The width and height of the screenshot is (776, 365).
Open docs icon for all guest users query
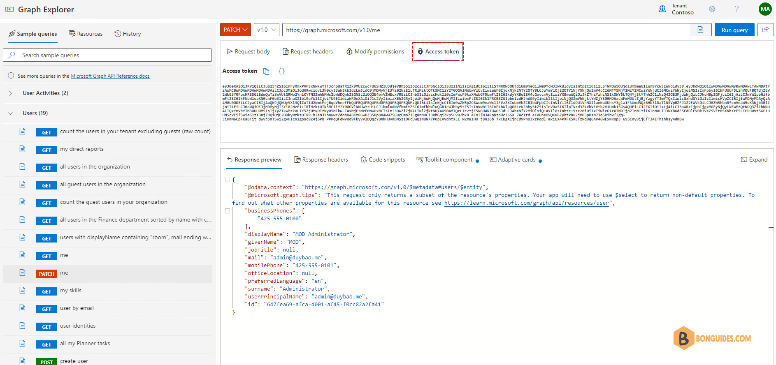(23, 184)
